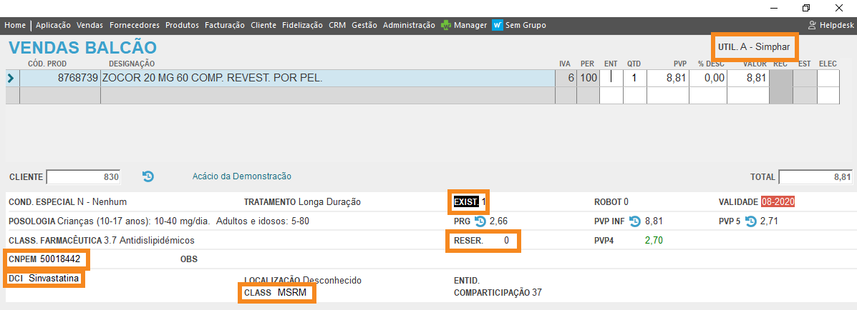Open Helpdesk via the person icon
Image resolution: width=857 pixels, height=310 pixels.
[x=812, y=25]
